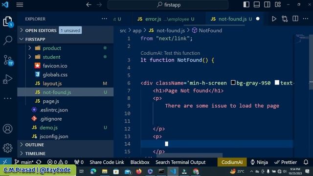
Task: Click the bg-gray-950 color swatch
Action: 233,83
